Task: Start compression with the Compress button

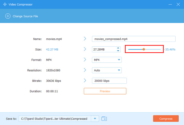Action: pos(166,119)
